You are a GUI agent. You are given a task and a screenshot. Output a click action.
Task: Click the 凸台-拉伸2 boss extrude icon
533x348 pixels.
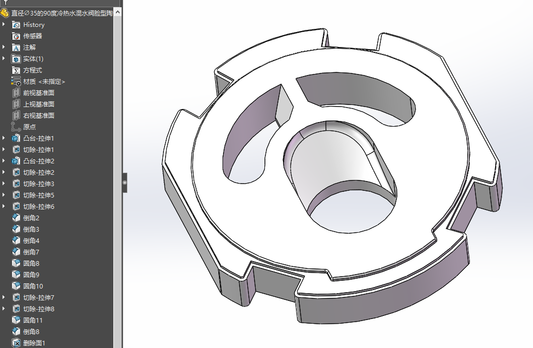(x=16, y=161)
